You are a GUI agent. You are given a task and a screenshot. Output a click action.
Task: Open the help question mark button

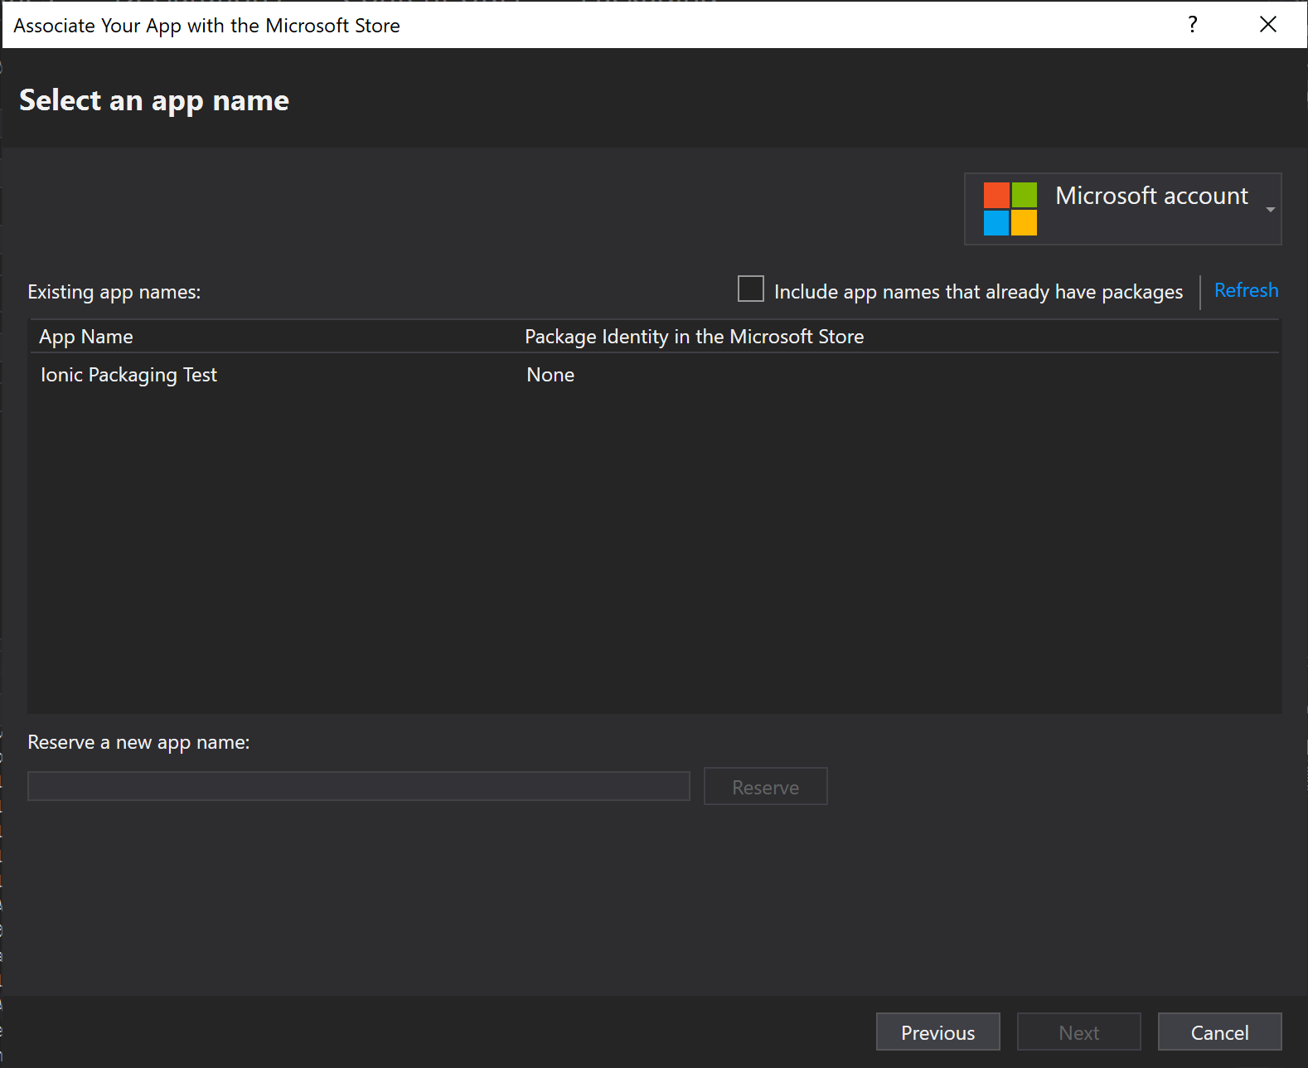pyautogui.click(x=1193, y=25)
